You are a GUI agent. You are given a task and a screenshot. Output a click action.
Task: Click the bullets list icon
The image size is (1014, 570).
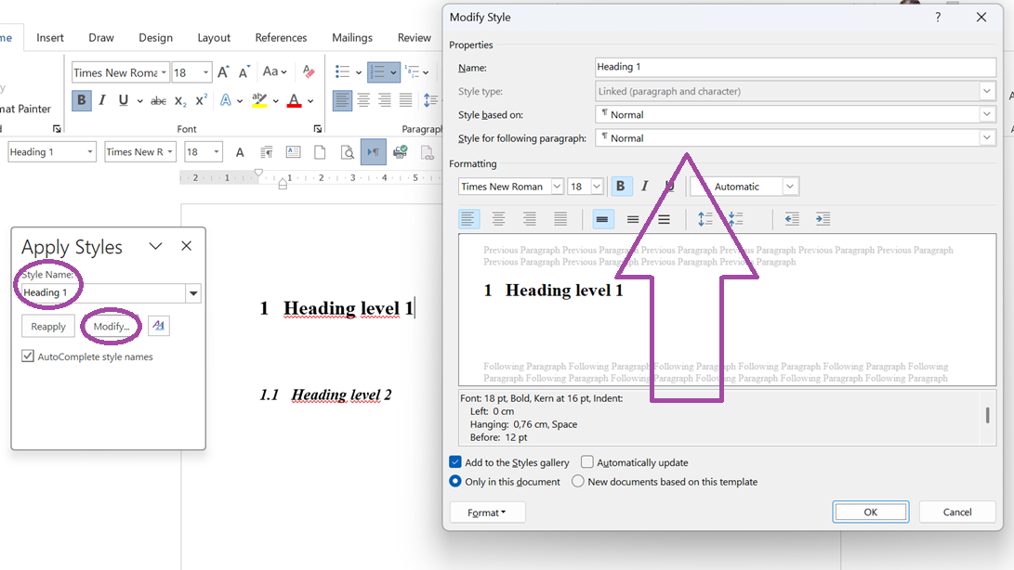tap(342, 71)
